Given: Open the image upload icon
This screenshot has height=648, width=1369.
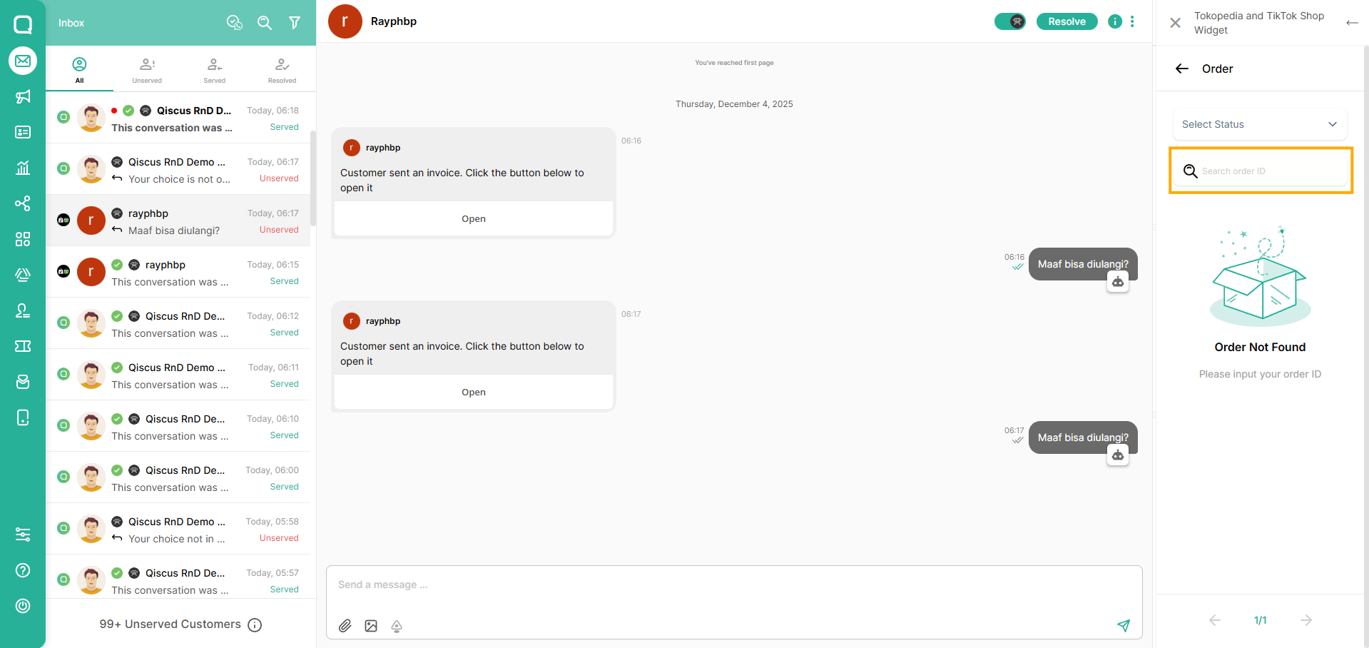Looking at the screenshot, I should [x=371, y=626].
